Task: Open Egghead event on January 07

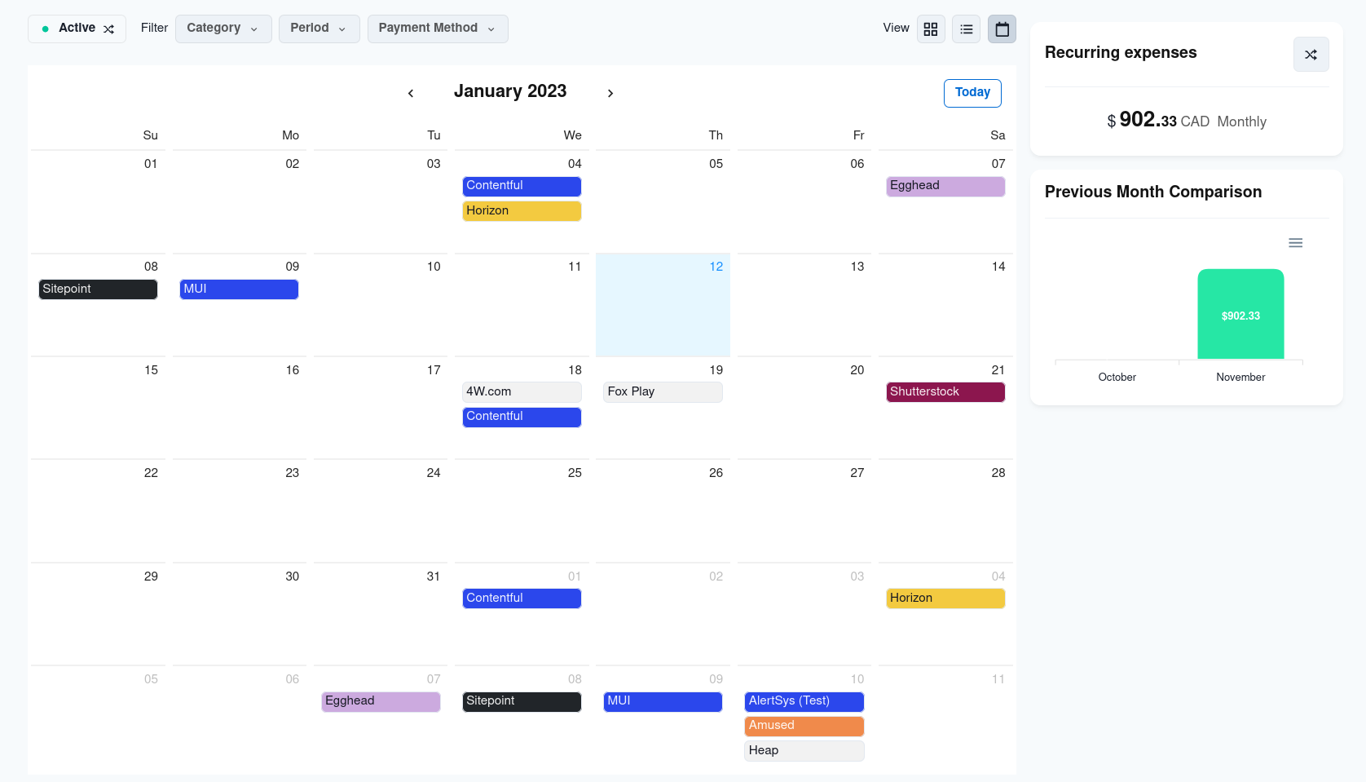Action: coord(945,186)
